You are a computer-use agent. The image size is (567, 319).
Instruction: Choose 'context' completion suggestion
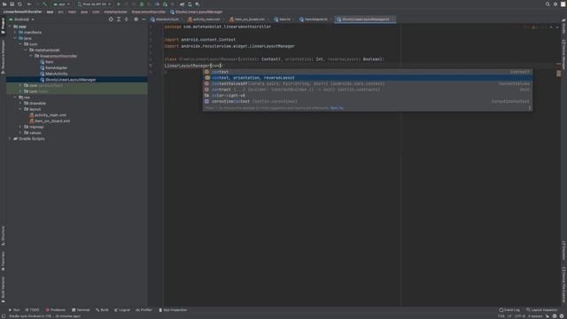pyautogui.click(x=367, y=72)
